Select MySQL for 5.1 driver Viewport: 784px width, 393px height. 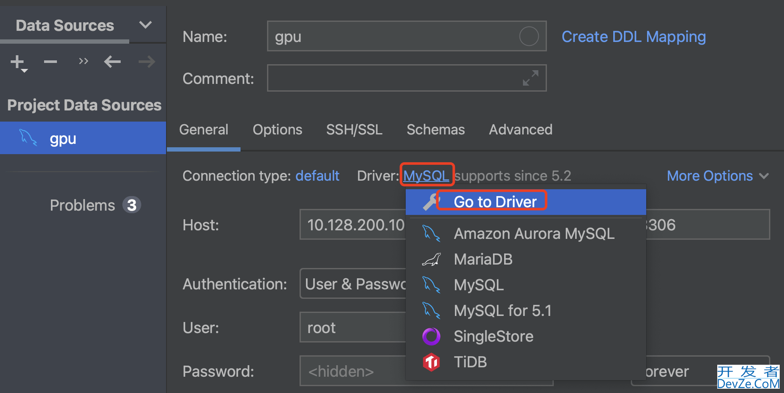tap(526, 311)
